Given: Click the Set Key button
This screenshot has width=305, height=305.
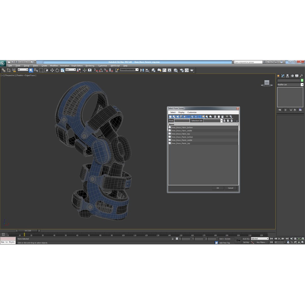Looking at the screenshot, I should click(246, 242).
